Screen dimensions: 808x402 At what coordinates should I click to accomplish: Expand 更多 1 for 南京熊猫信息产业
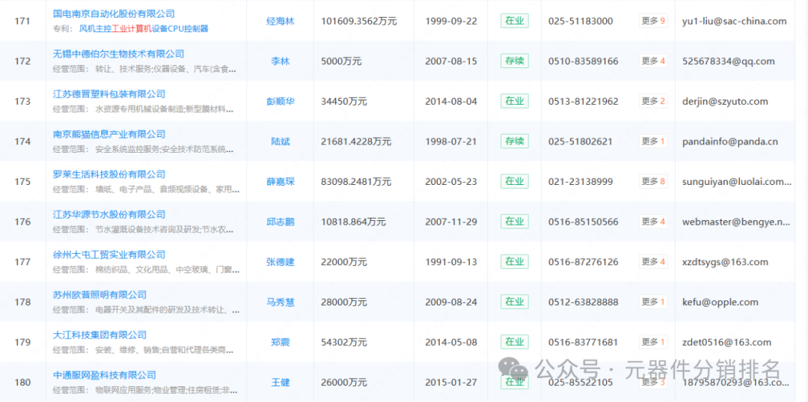click(653, 141)
